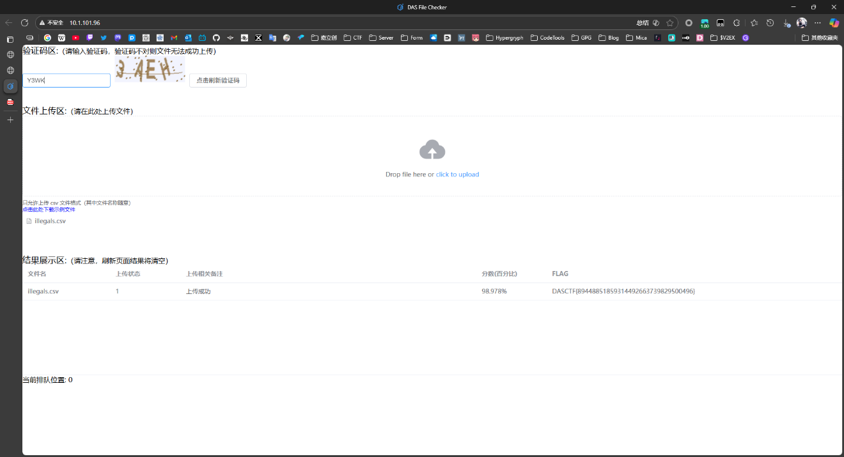Switch to the active DAS File Checker tab

pos(10,86)
